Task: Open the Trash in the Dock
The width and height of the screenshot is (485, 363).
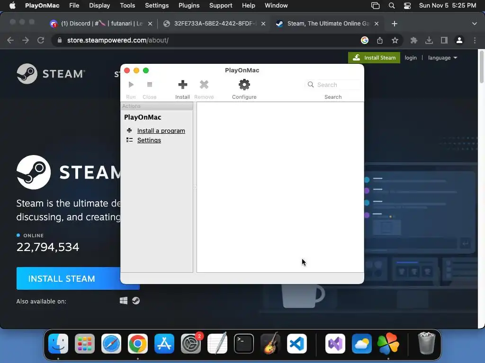Action: click(x=427, y=344)
